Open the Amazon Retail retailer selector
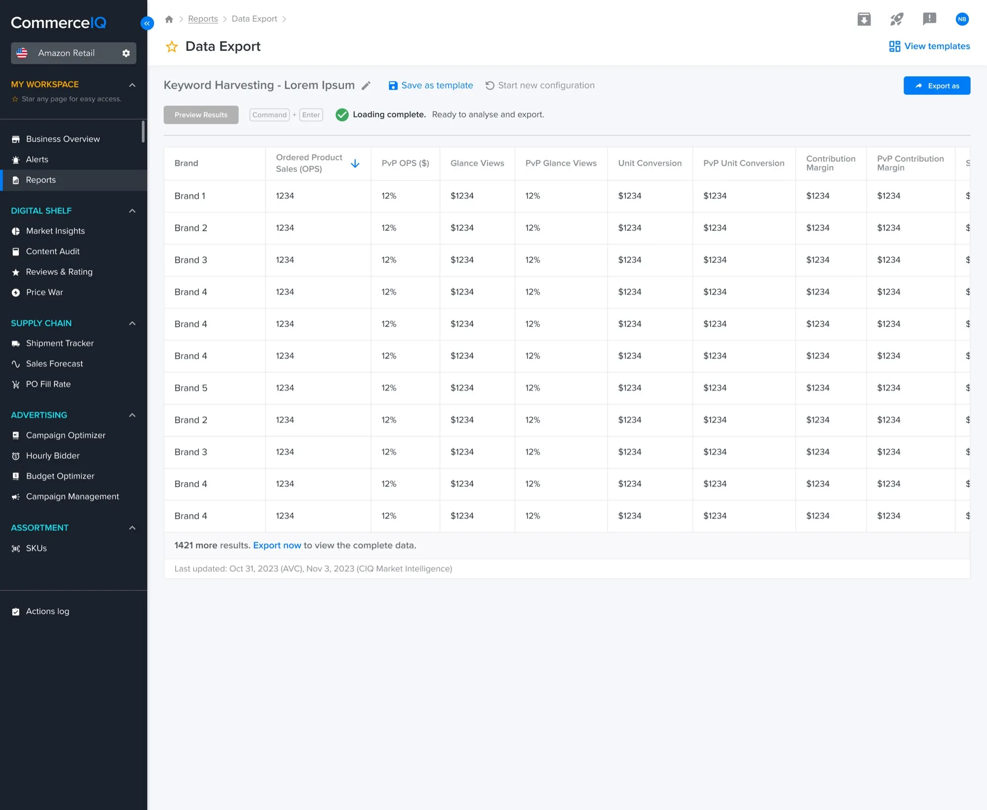 click(74, 53)
